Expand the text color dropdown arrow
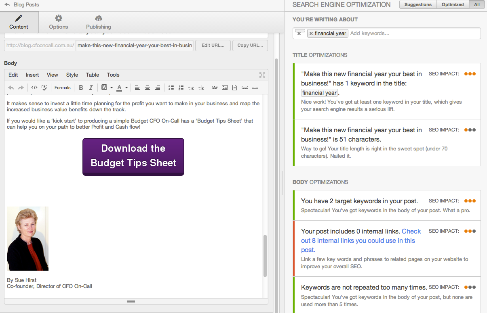Screen dimensions: 487x313 click(x=126, y=88)
